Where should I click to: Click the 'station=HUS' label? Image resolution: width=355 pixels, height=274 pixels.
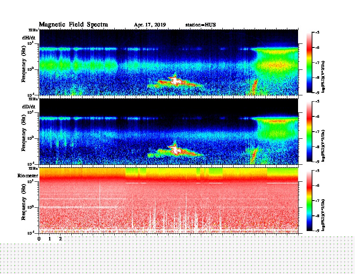point(200,25)
